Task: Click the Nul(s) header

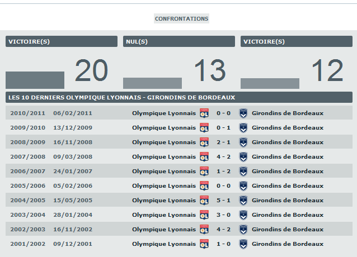Action: click(x=179, y=41)
